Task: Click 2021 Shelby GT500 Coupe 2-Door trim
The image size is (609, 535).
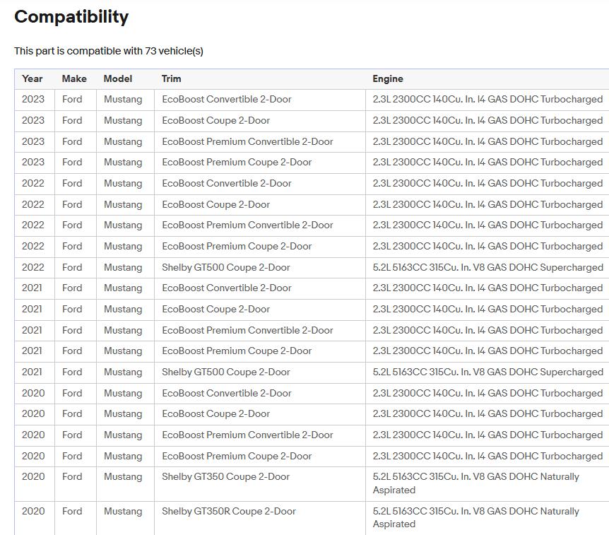Action: [x=225, y=372]
